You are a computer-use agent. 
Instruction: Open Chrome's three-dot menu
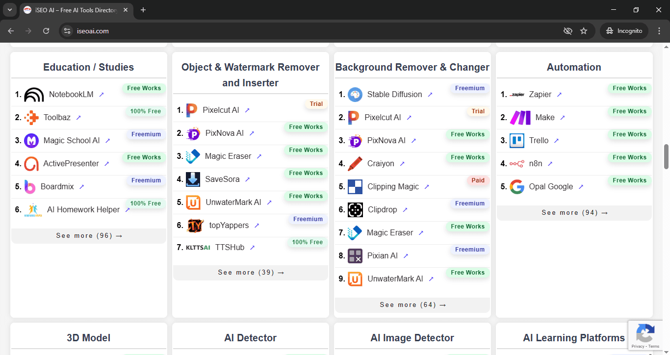[659, 30]
